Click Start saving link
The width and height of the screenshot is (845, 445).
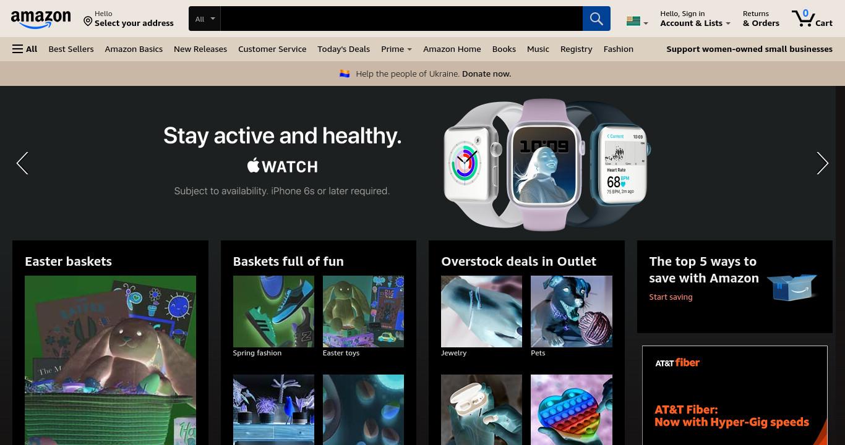(671, 297)
